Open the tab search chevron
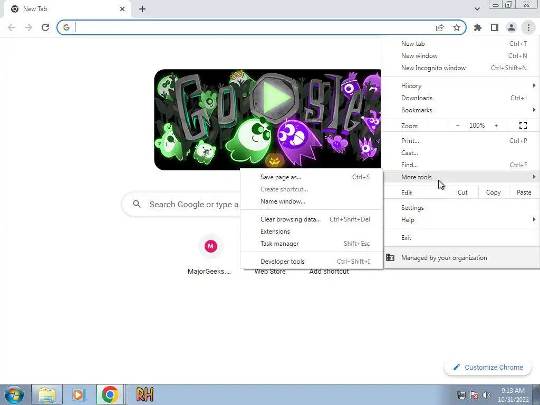 click(x=477, y=9)
